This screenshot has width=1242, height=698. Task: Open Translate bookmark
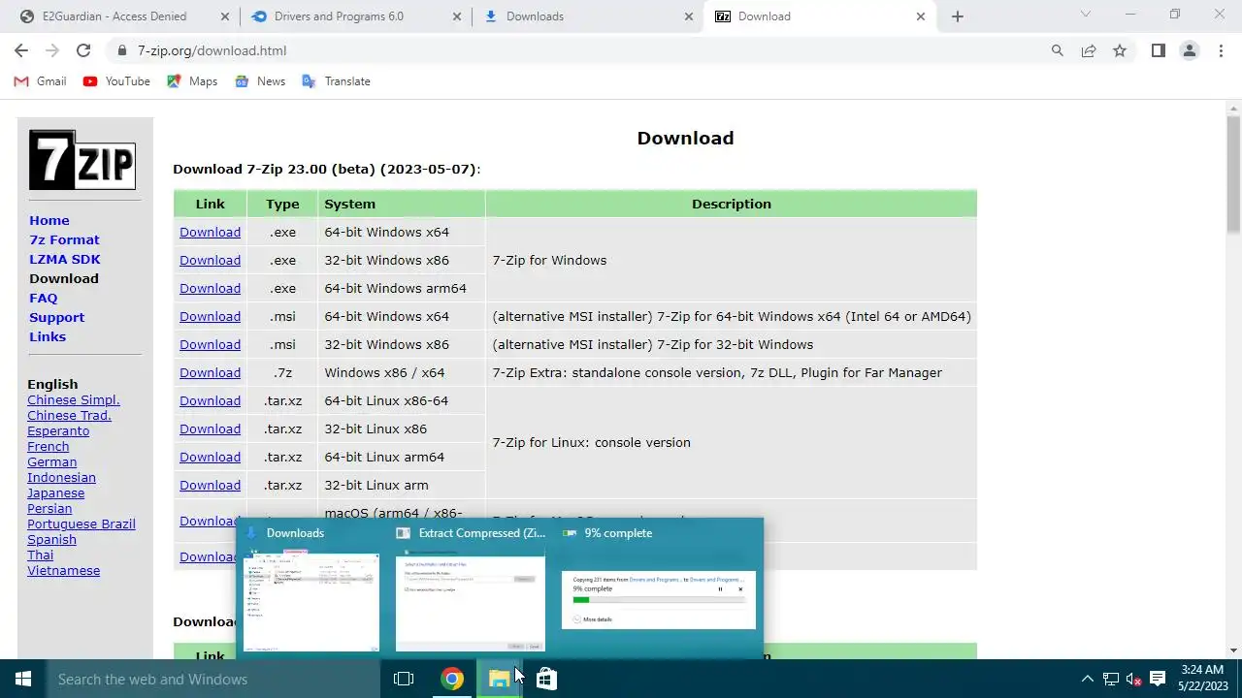coord(336,81)
